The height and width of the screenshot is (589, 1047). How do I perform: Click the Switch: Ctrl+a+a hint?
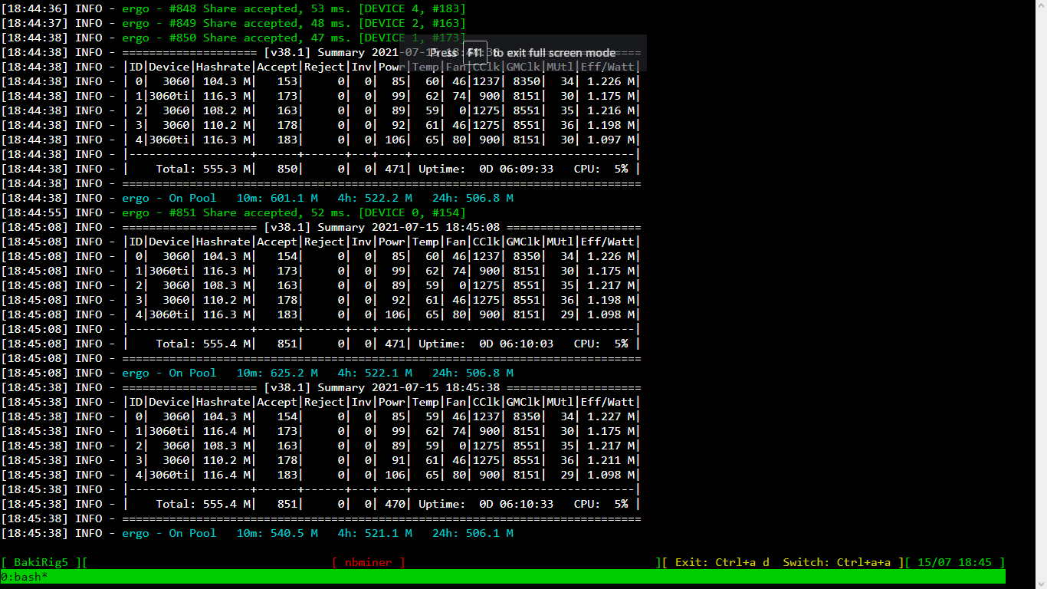(x=837, y=562)
